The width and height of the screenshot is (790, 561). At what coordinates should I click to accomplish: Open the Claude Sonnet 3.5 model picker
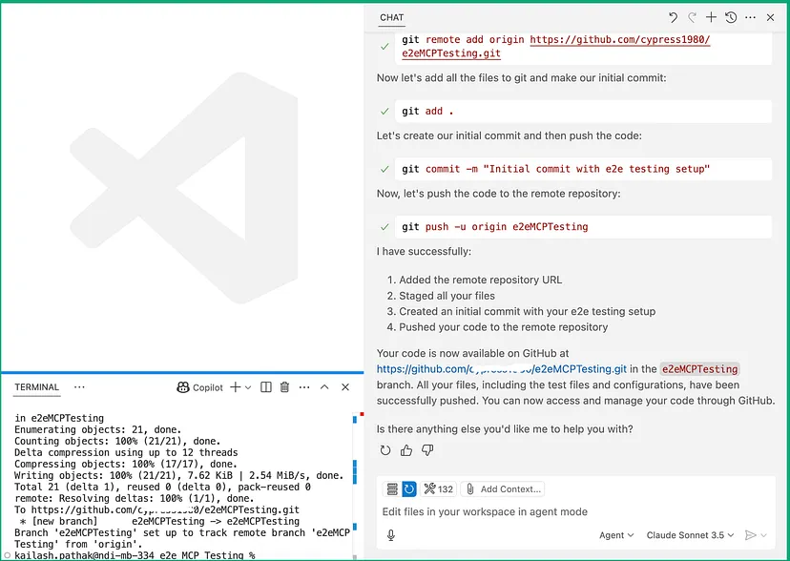point(690,535)
